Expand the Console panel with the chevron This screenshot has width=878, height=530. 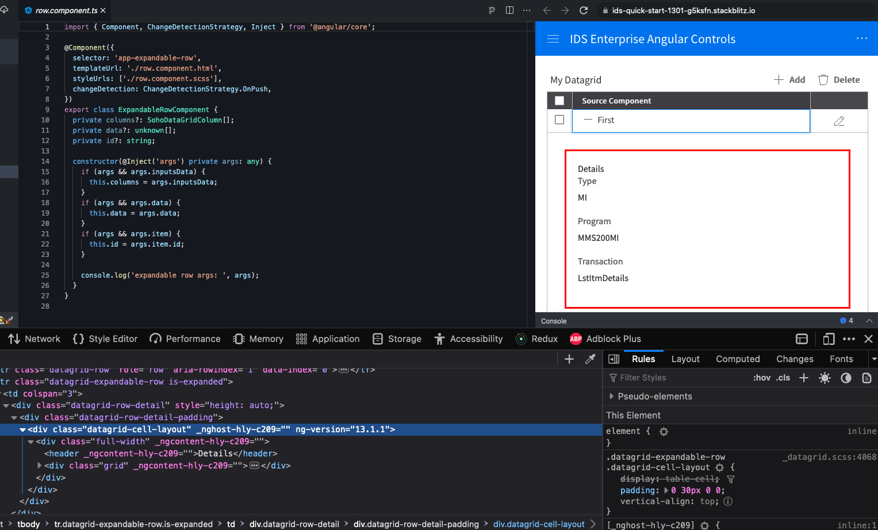click(x=869, y=321)
